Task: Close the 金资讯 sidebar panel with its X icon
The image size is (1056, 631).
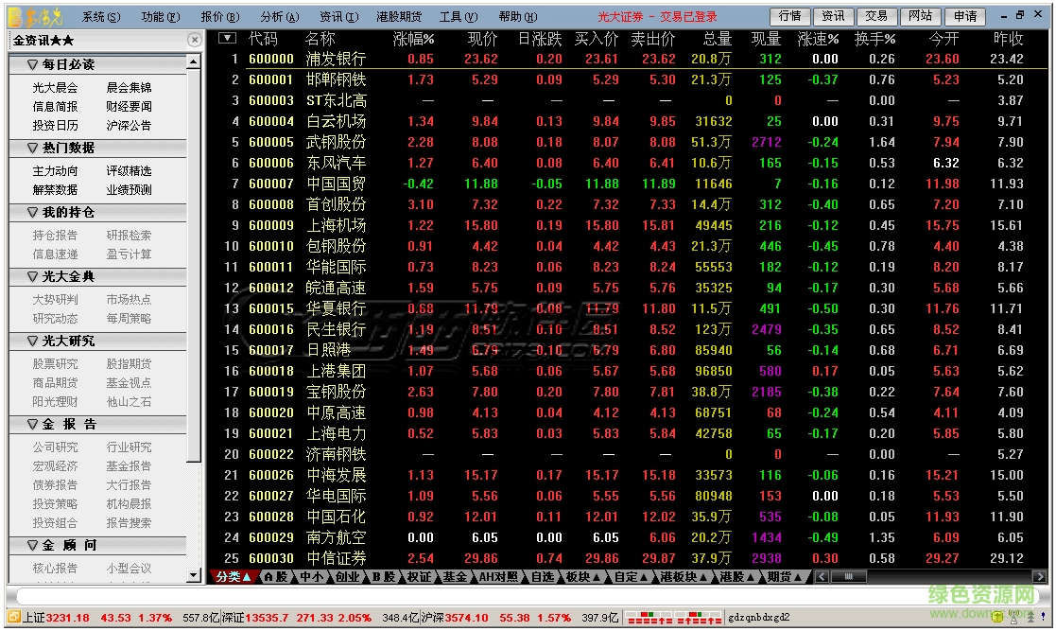Action: (x=195, y=40)
